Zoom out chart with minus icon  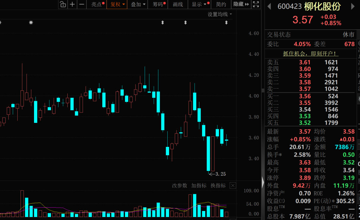click(x=82, y=4)
